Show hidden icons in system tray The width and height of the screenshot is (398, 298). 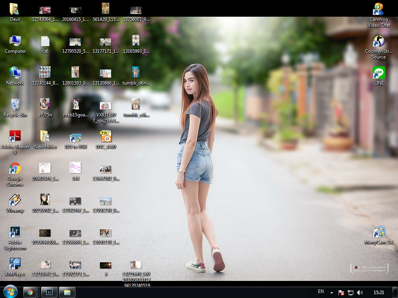coord(332,293)
